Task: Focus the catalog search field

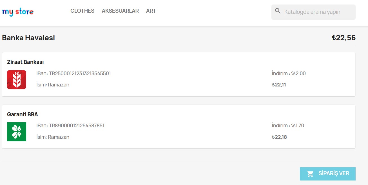Action: pos(313,12)
